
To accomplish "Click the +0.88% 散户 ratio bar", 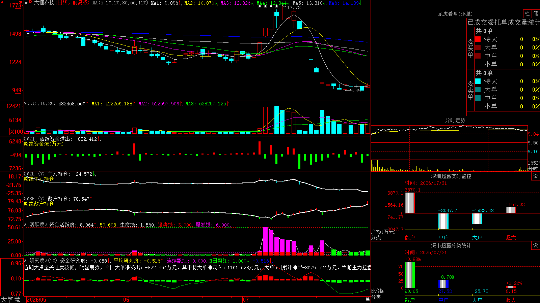I will coord(410,275).
